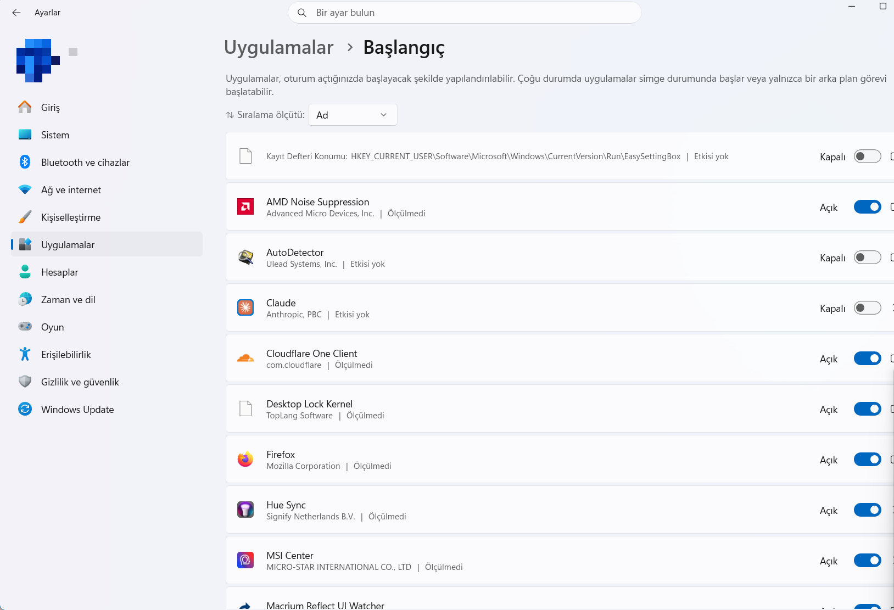Open Giriş settings page
This screenshot has height=610, width=894.
coord(107,107)
